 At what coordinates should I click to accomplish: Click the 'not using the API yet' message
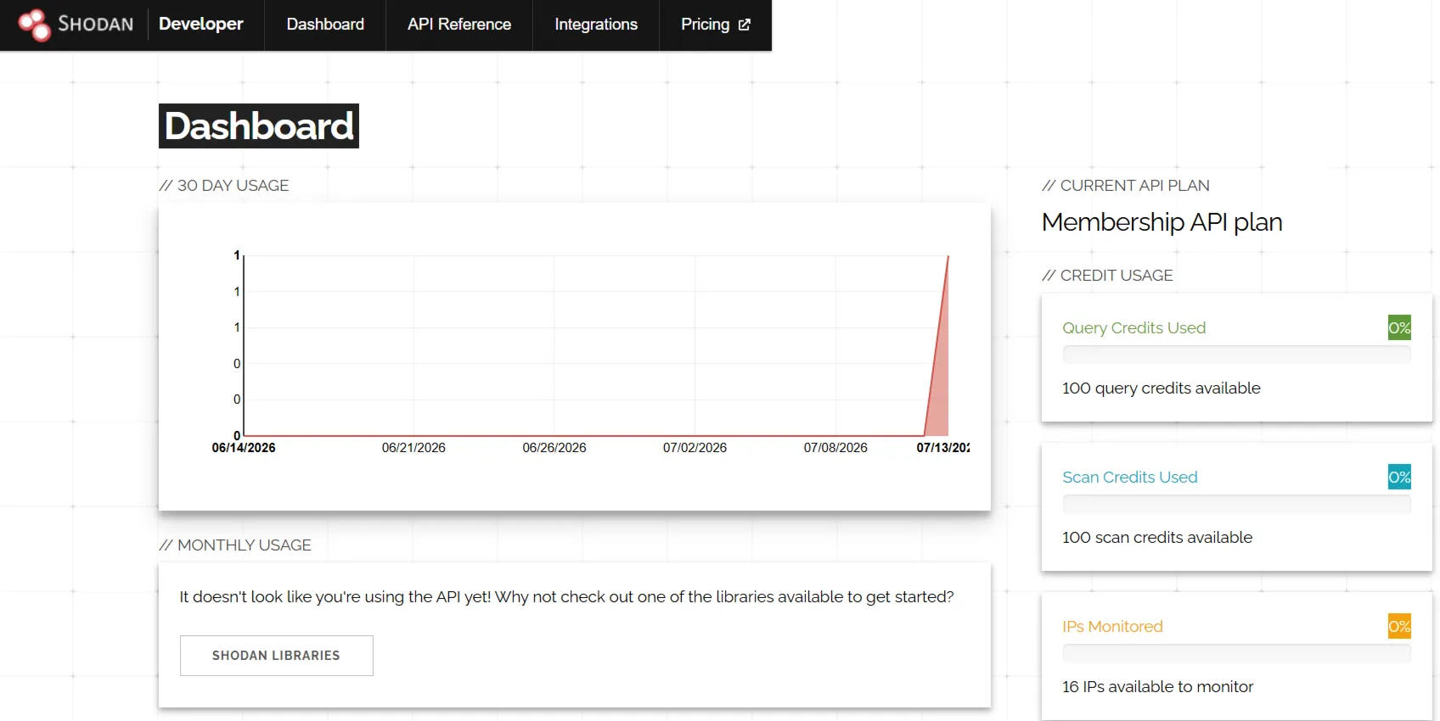pyautogui.click(x=566, y=597)
